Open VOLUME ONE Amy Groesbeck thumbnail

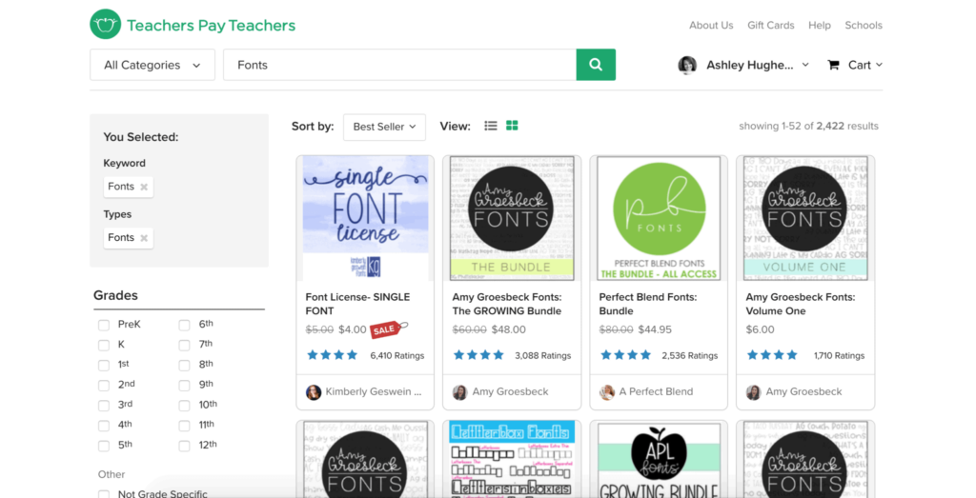[x=805, y=218]
